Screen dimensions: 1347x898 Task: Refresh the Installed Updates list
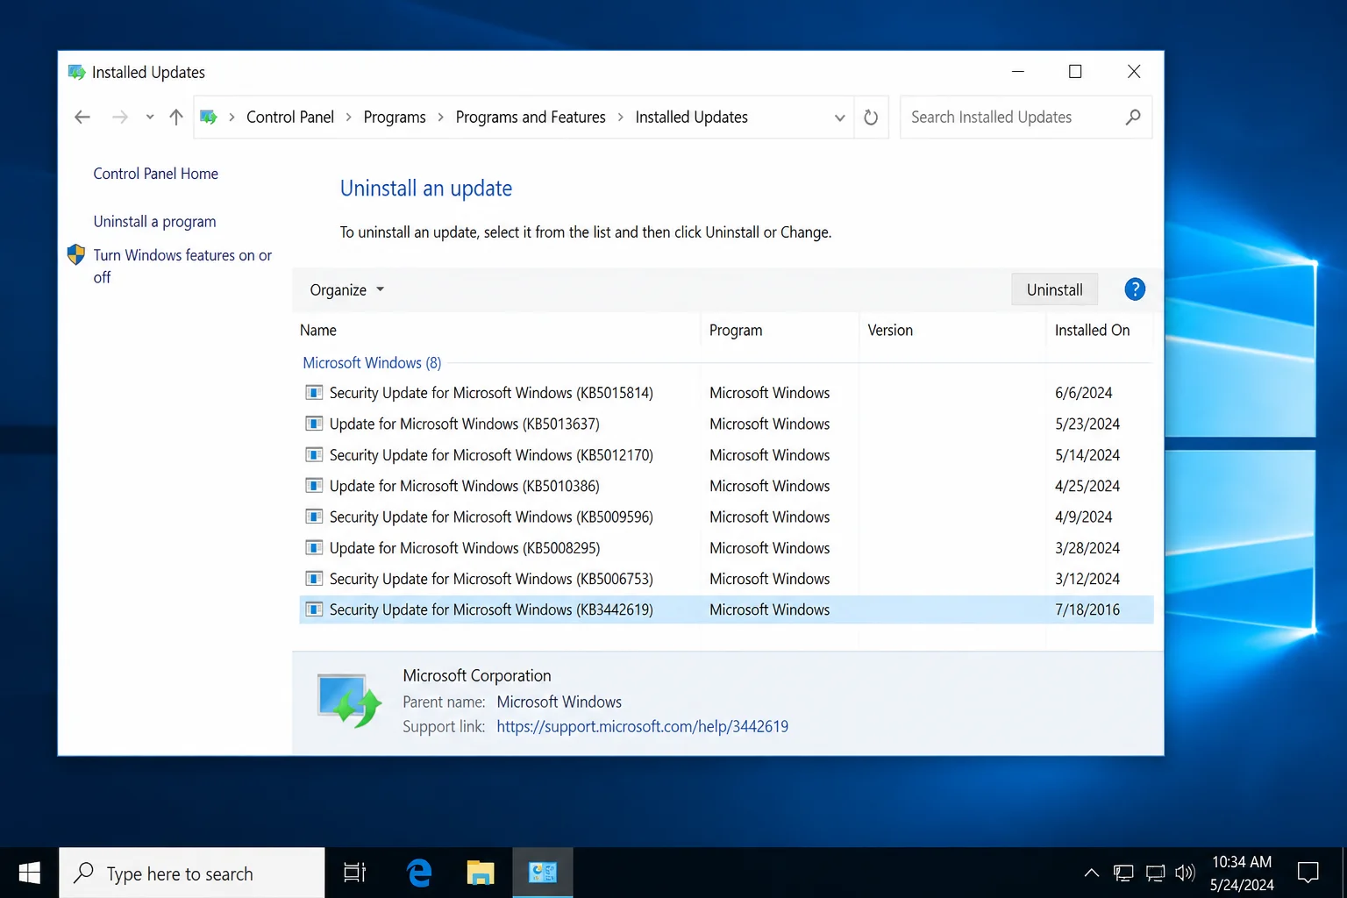click(871, 118)
